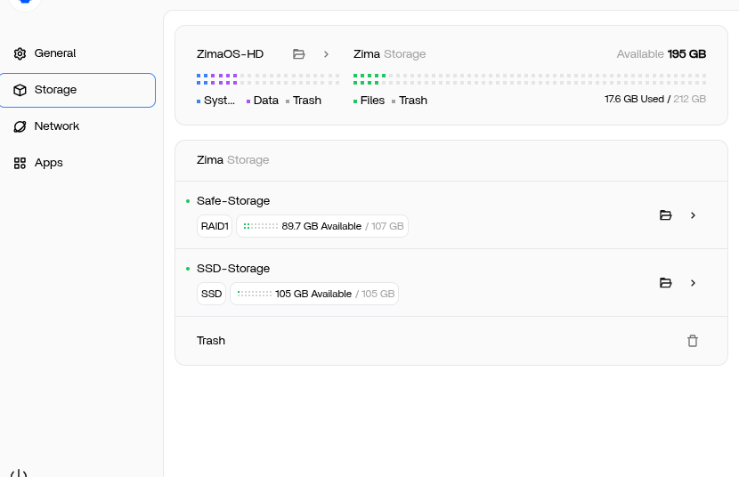Click the Data legend entry
This screenshot has height=477, width=739.
[x=263, y=101]
